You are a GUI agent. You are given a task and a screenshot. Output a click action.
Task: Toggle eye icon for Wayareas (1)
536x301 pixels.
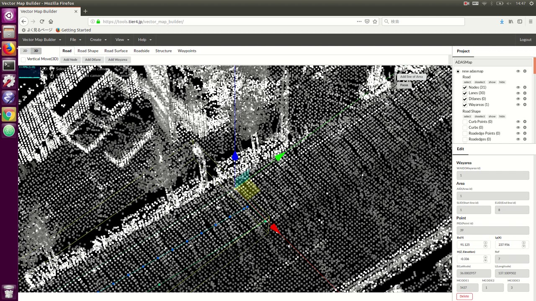point(518,105)
